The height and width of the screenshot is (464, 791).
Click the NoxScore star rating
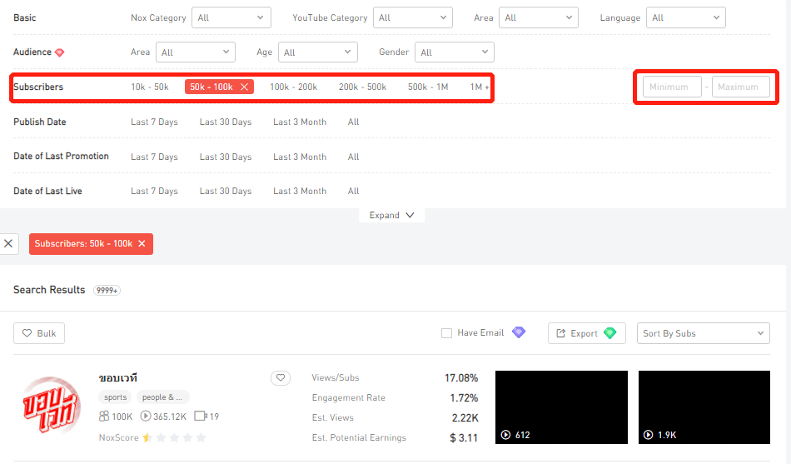click(173, 437)
